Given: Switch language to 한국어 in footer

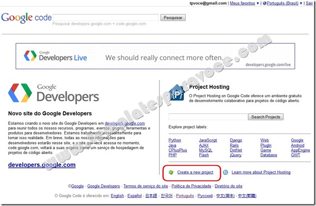Looking at the screenshot, I should pos(167,196).
